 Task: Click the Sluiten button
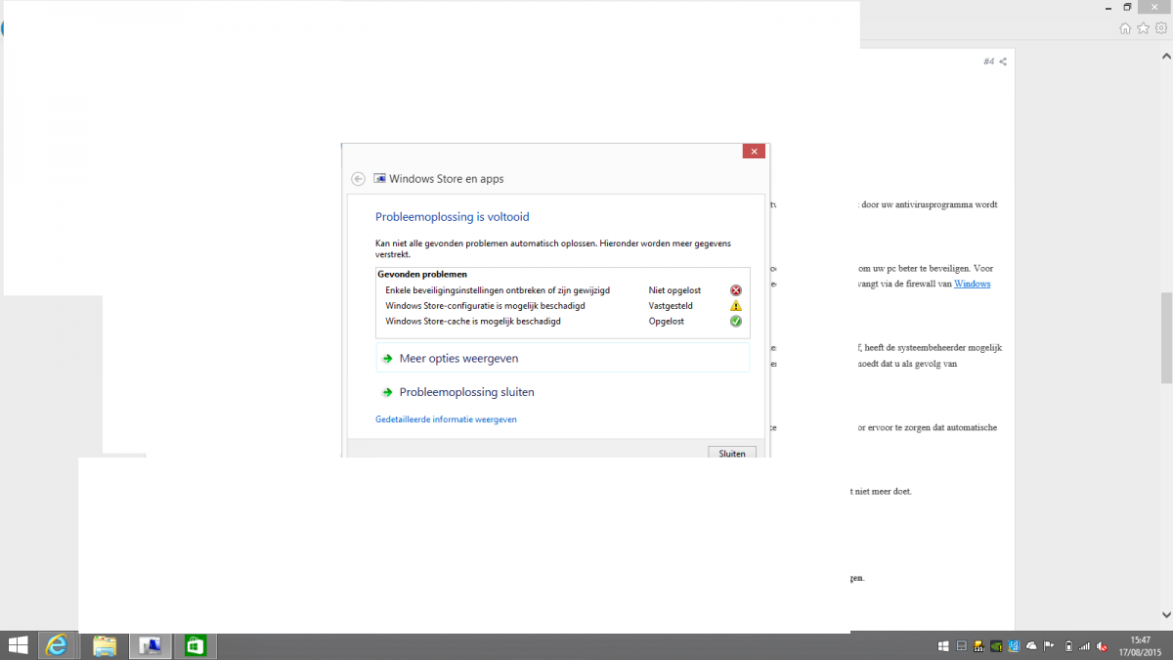[x=732, y=454]
